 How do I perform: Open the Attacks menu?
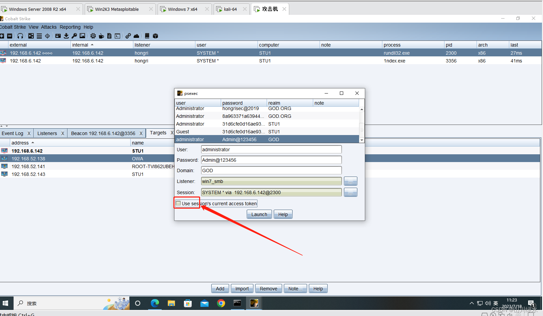[49, 27]
